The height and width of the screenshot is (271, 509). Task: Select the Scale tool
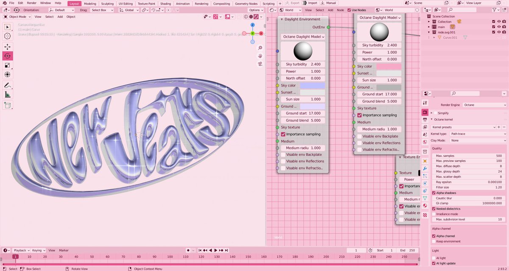click(8, 65)
